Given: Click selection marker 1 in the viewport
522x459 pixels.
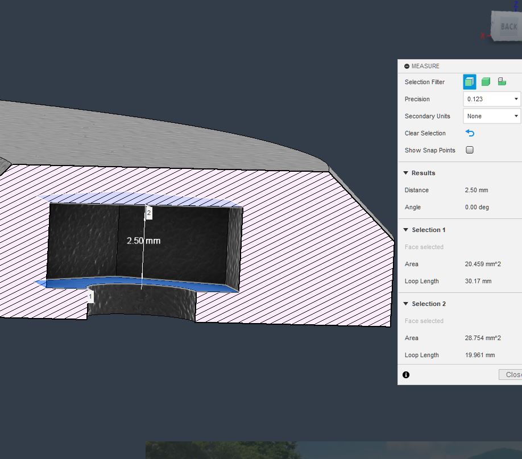Looking at the screenshot, I should pyautogui.click(x=90, y=296).
